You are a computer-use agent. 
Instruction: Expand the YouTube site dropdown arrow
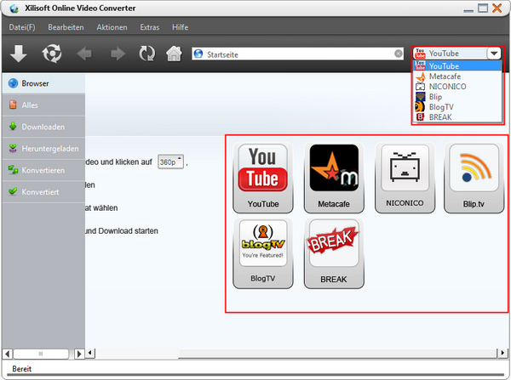tap(494, 54)
